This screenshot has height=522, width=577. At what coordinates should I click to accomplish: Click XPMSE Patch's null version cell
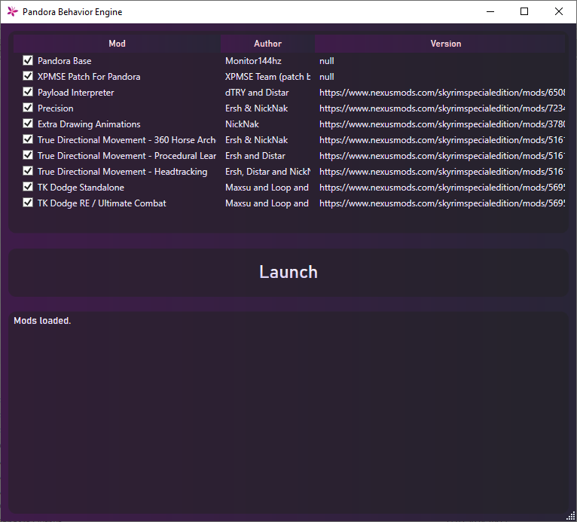[x=327, y=77]
